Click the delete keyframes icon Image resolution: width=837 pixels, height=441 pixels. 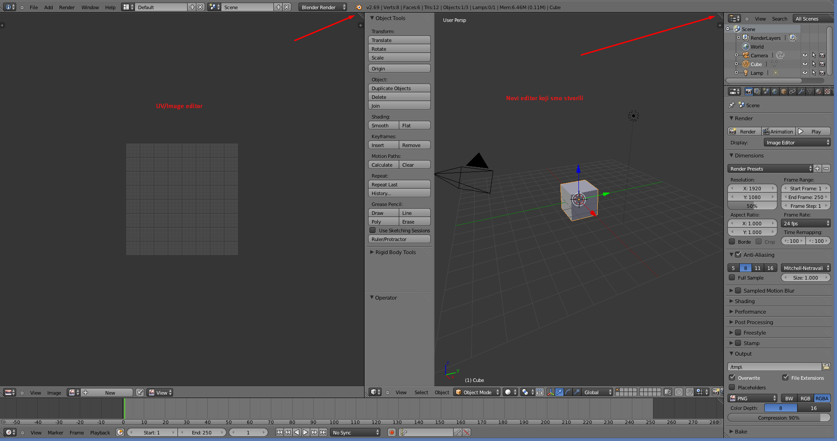467,432
